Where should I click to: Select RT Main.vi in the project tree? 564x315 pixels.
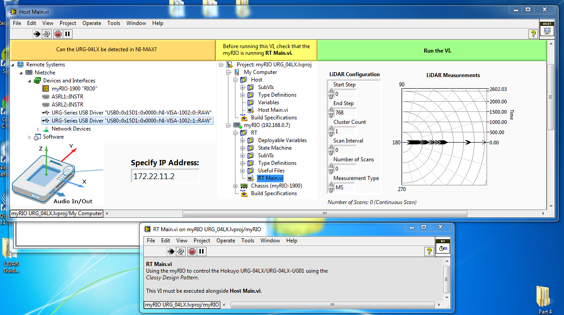[x=270, y=178]
